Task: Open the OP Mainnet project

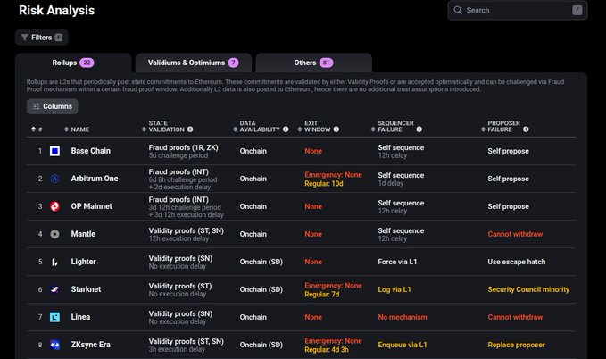Action: pos(91,206)
